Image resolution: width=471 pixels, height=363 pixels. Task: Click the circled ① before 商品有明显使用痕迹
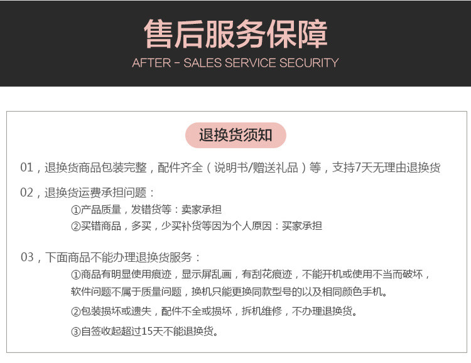pos(76,275)
